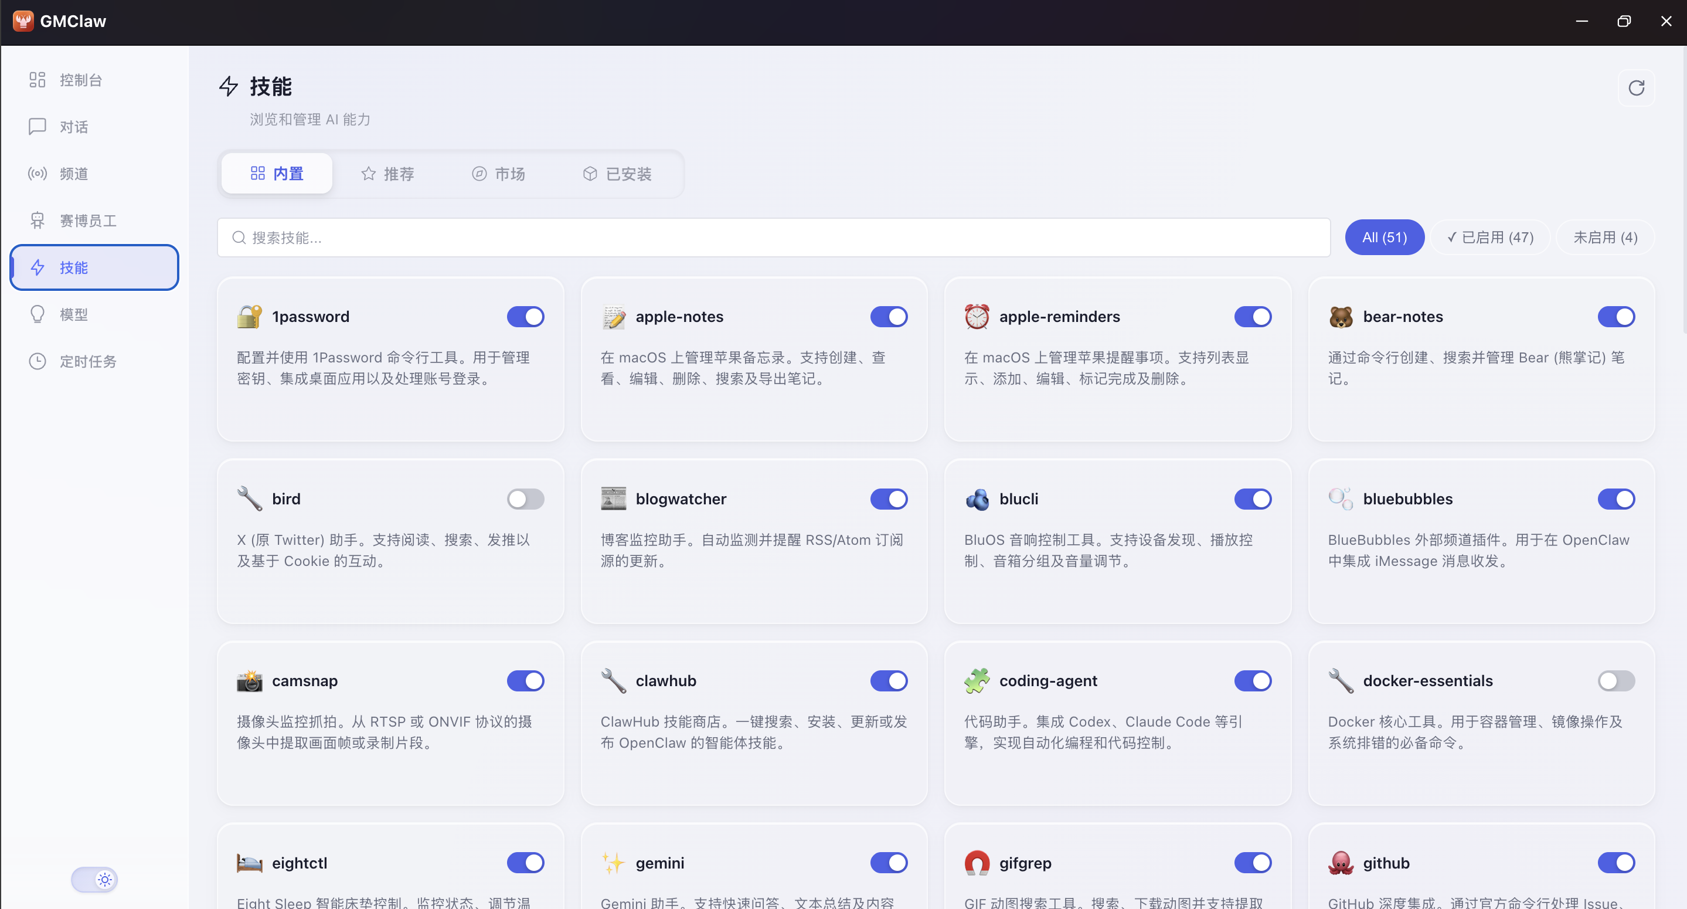This screenshot has height=909, width=1687.
Task: Click the All (51) filter pill
Action: point(1385,238)
